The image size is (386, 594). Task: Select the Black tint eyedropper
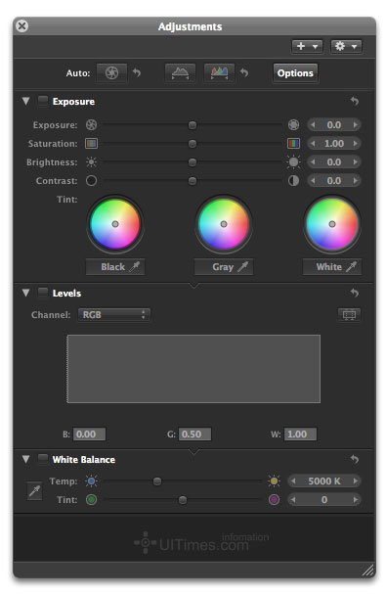point(115,267)
